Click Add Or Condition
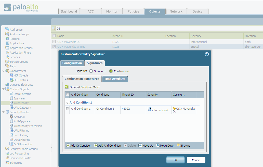The width and height of the screenshot is (263, 167). pyautogui.click(x=79, y=146)
